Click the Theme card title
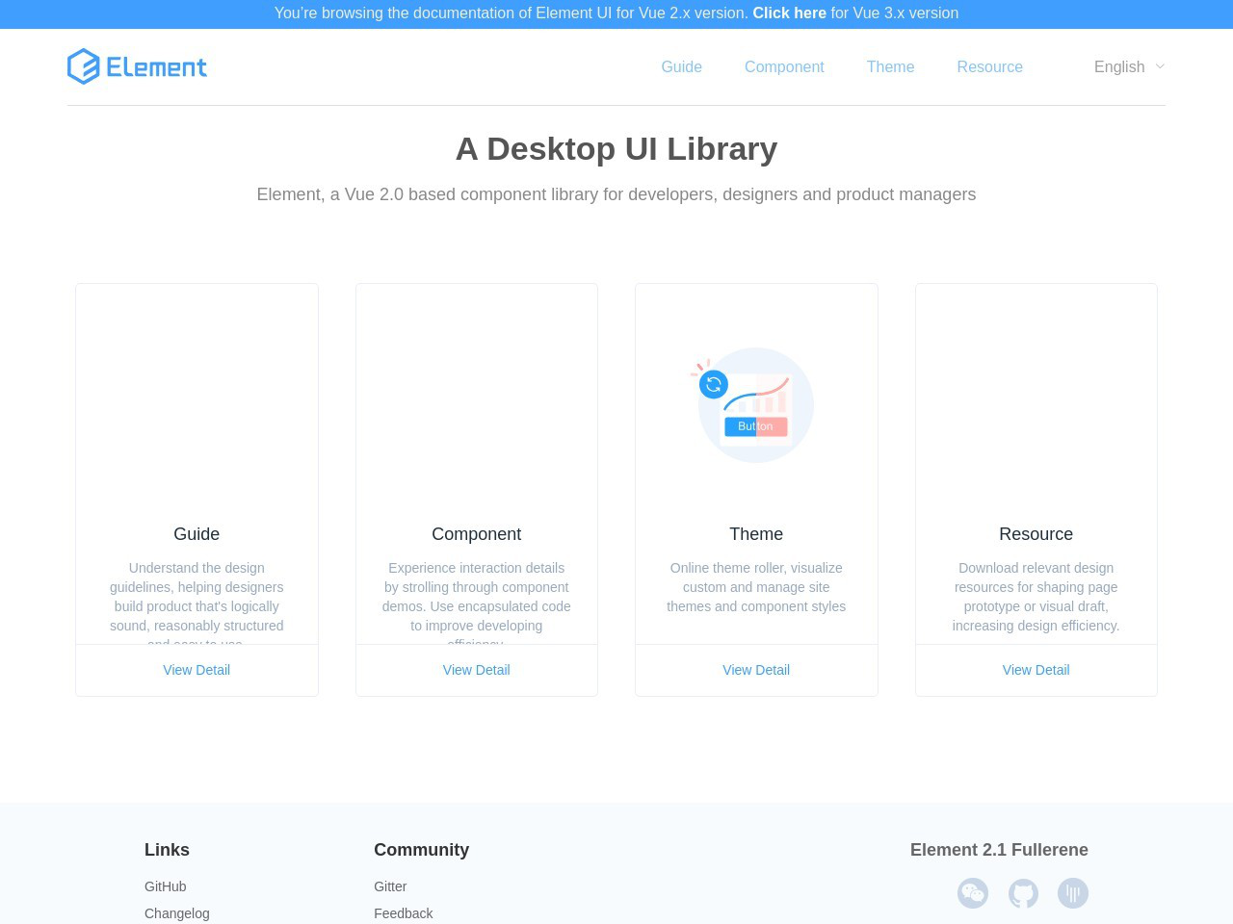 coord(756,534)
